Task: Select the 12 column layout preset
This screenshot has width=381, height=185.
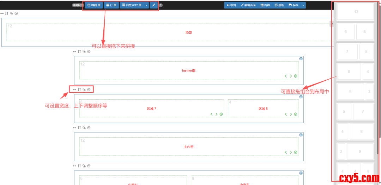Action: [355, 12]
